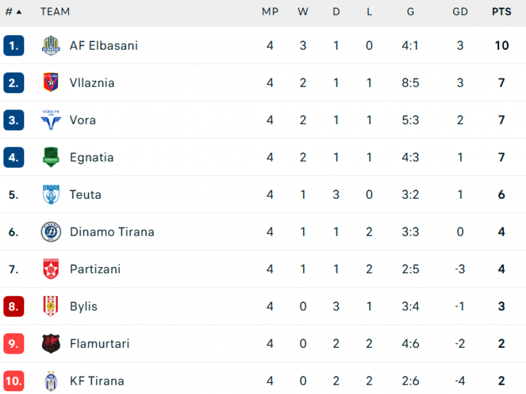Click the blue position 1 badge
This screenshot has height=394, width=526.
pyautogui.click(x=14, y=46)
